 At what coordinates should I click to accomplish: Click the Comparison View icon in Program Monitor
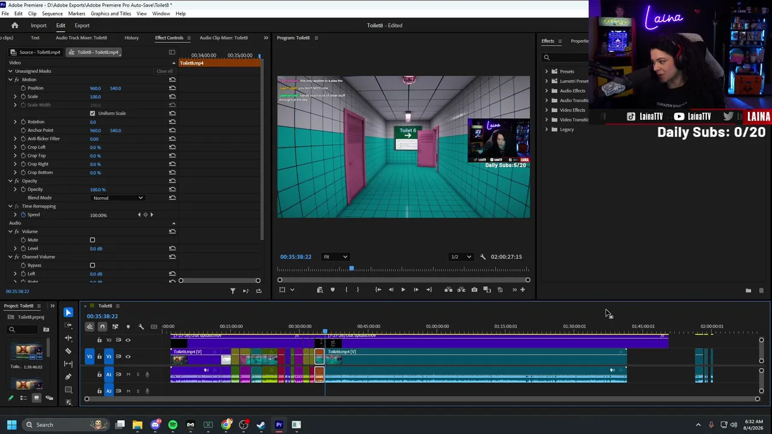(x=487, y=290)
